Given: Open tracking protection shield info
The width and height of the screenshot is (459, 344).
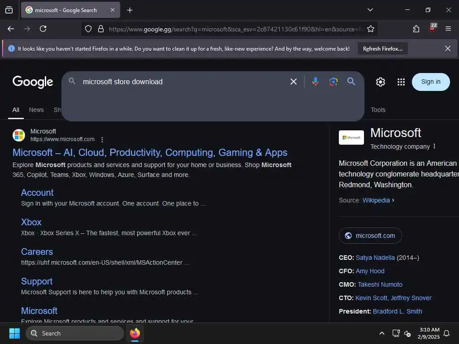Looking at the screenshot, I should pos(88,29).
